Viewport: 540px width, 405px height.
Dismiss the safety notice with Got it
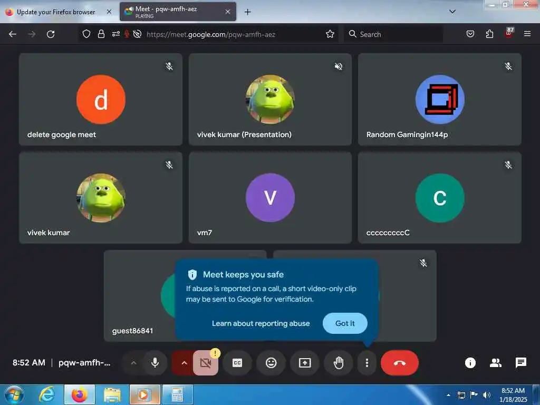(x=345, y=323)
